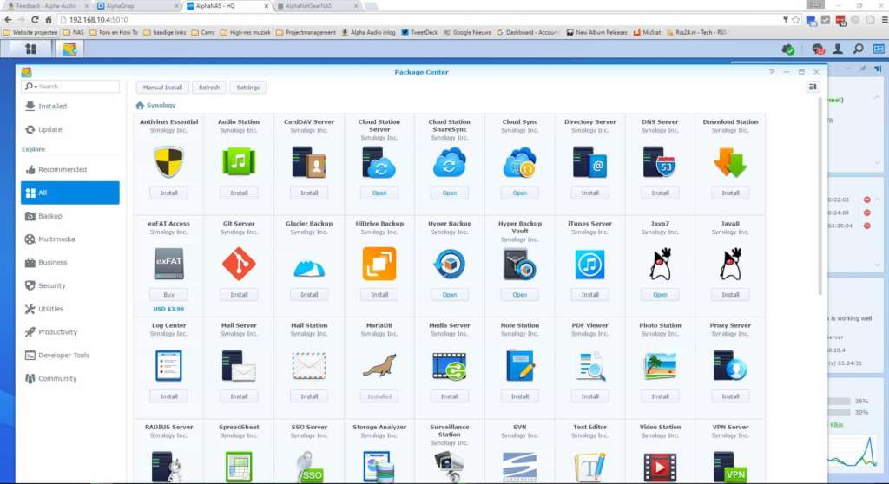This screenshot has height=484, width=889.
Task: Click the Manual Install button
Action: [x=162, y=88]
